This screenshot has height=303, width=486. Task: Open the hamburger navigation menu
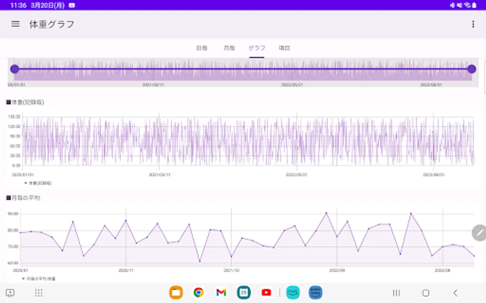[16, 24]
